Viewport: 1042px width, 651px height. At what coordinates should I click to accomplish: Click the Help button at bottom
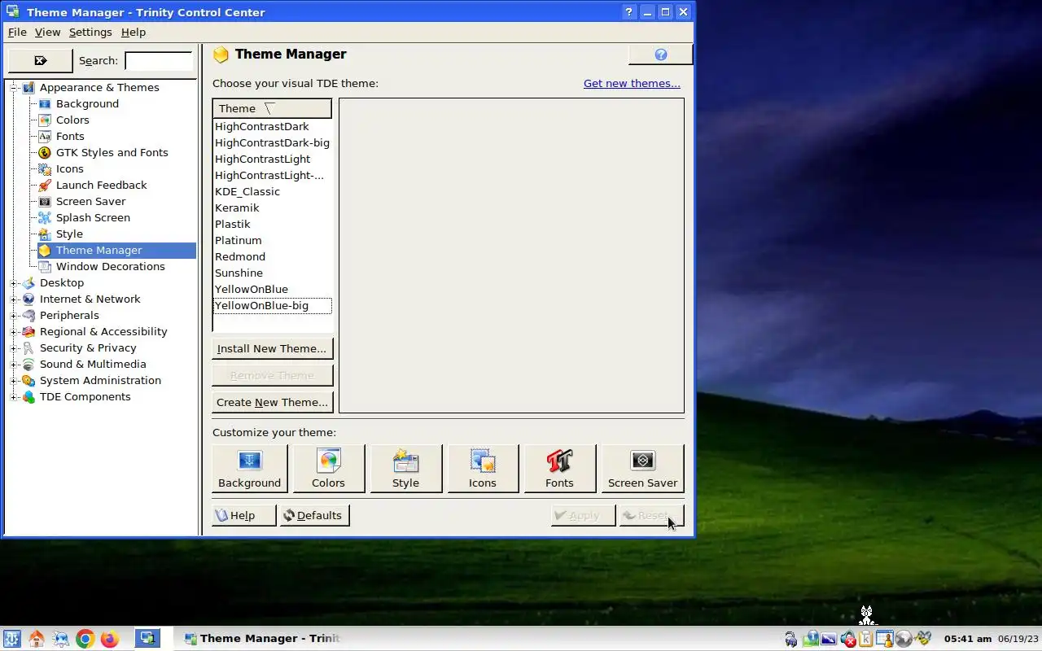243,515
